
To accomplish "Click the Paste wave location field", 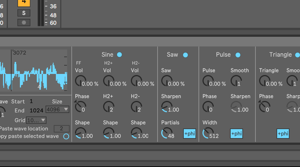I will coord(61,129).
